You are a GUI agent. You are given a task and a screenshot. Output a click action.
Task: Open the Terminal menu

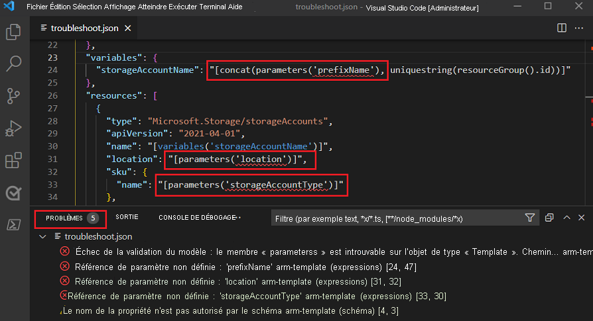[x=212, y=7]
